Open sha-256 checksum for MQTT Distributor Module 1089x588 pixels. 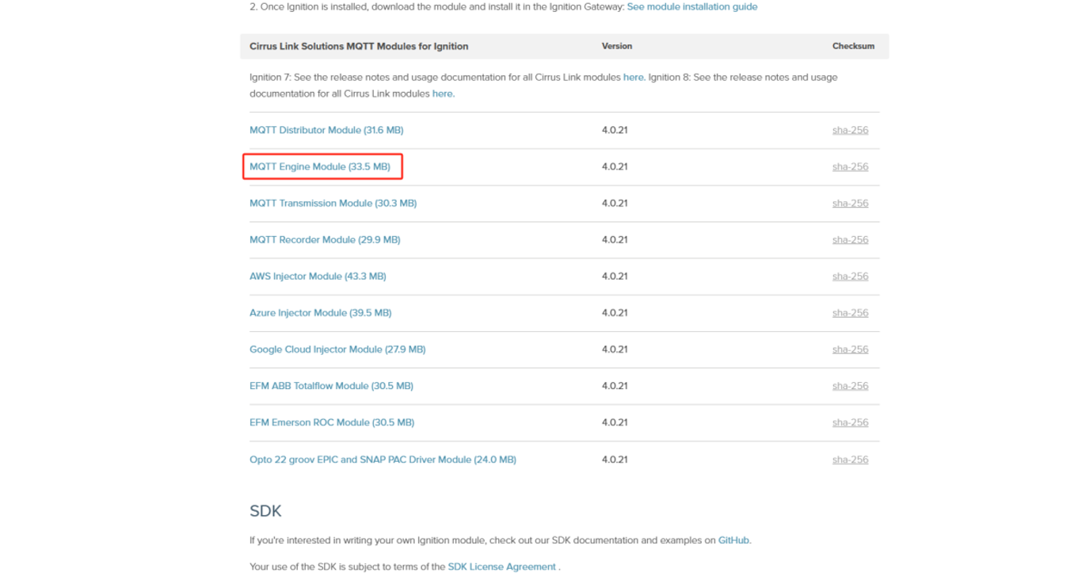coord(850,130)
